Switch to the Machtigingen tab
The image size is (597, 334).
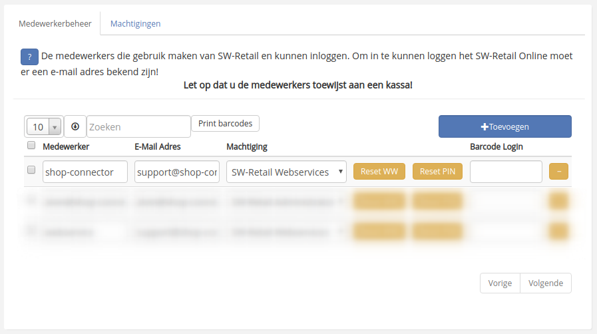tap(135, 23)
